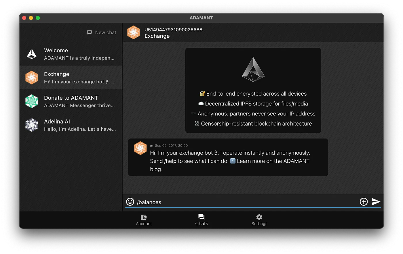Screen dimensions: 403x254
Task: Click the Chats bubbles icon
Action: 201,217
